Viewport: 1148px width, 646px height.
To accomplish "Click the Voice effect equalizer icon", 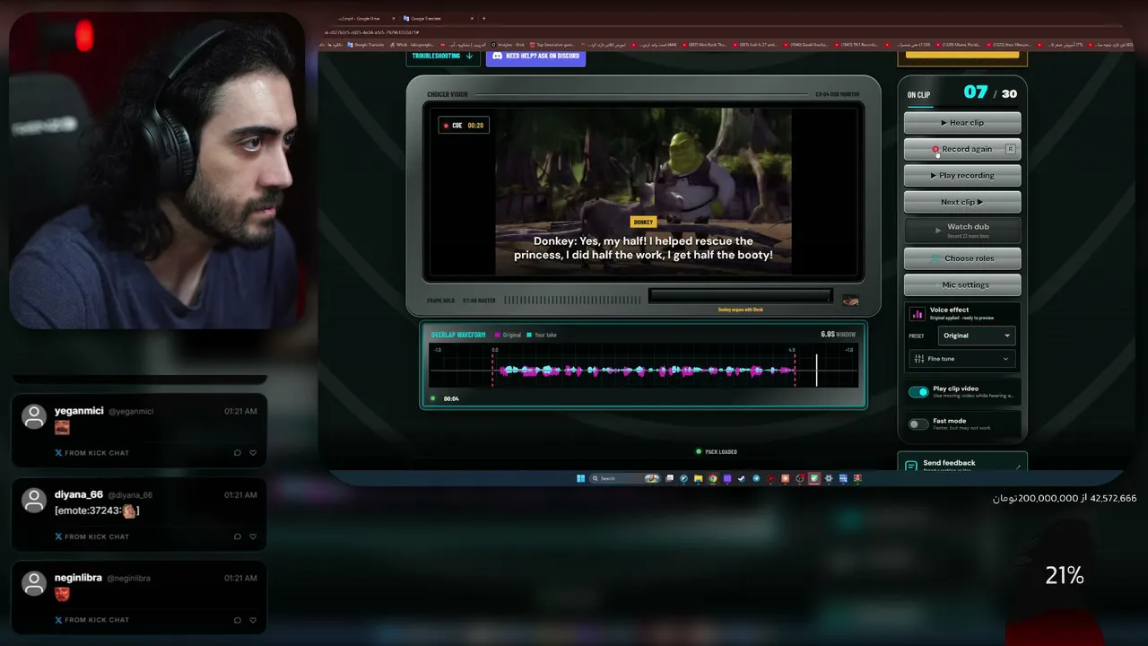I will coord(918,314).
